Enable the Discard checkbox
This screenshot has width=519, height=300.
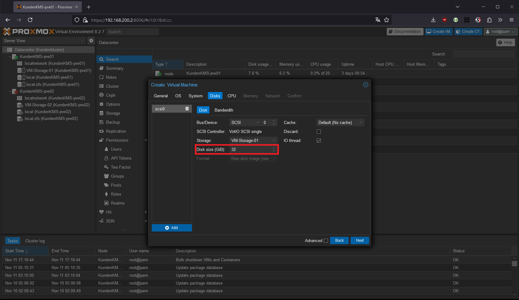tap(319, 132)
